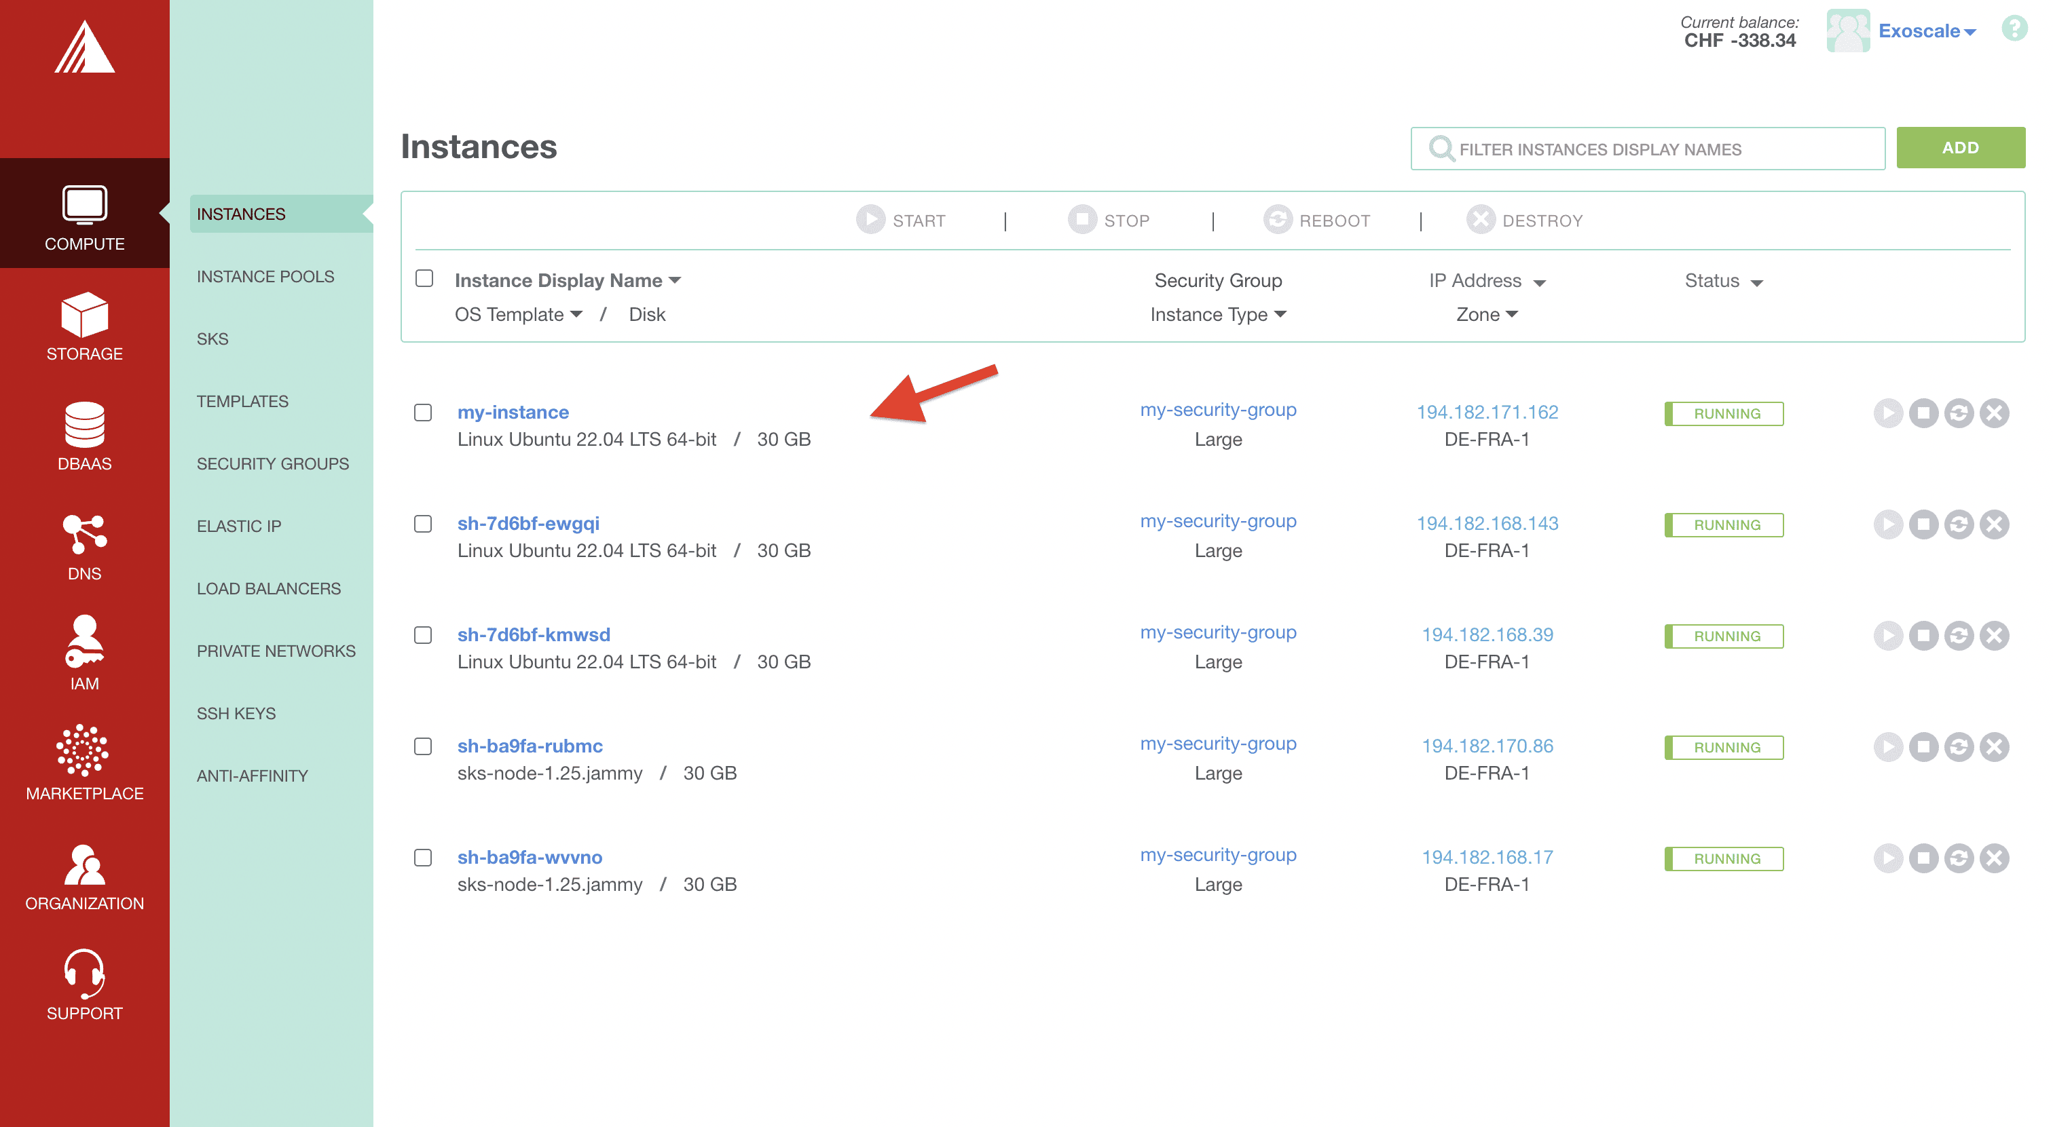Select the checkbox beside sh-7d6bf-kmwsd
Image resolution: width=2053 pixels, height=1127 pixels.
click(x=422, y=635)
